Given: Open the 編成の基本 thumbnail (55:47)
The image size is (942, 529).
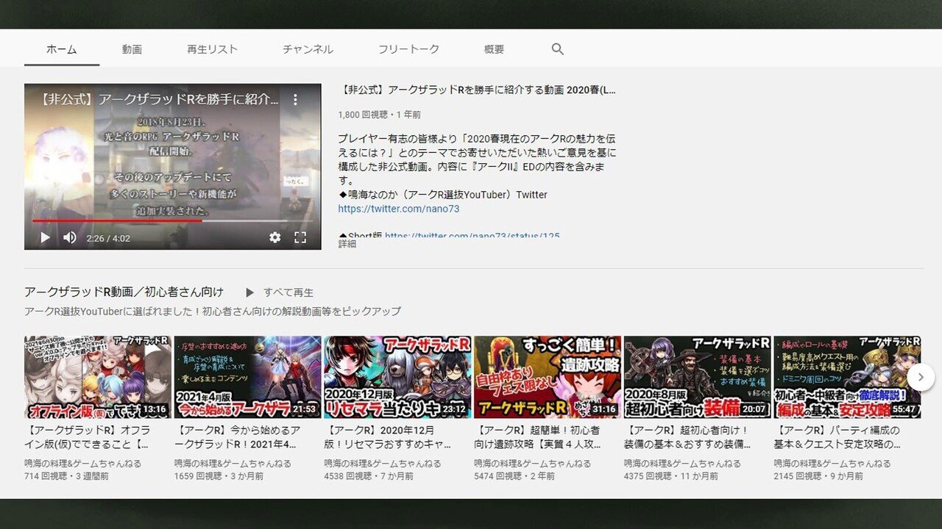Looking at the screenshot, I should tap(847, 377).
